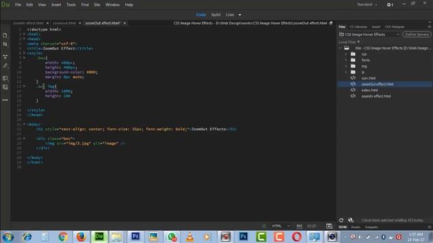The width and height of the screenshot is (433, 243).
Task: Collapse the .box img rule fold arrow
Action: (x=24, y=86)
